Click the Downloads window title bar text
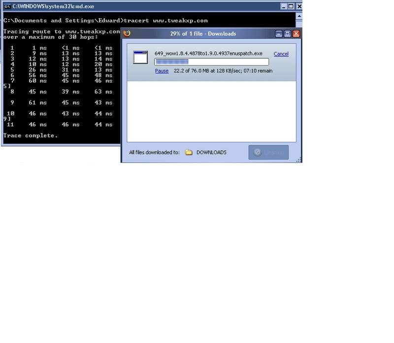The image size is (394, 343). click(210, 34)
